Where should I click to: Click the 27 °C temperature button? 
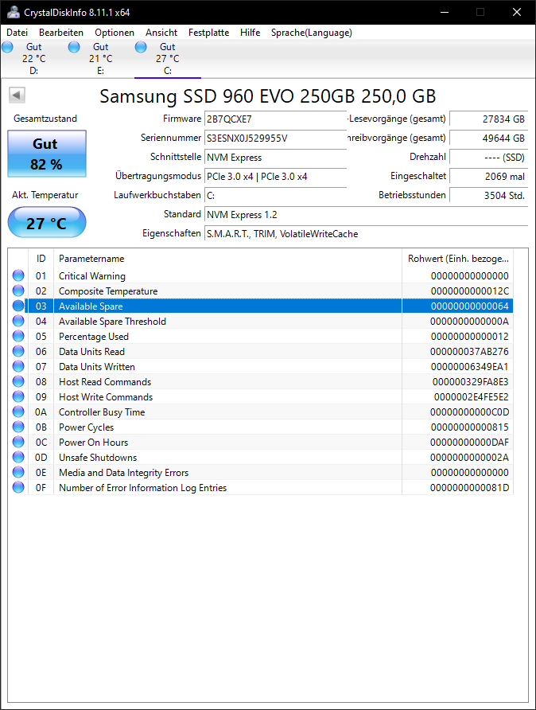(x=47, y=222)
